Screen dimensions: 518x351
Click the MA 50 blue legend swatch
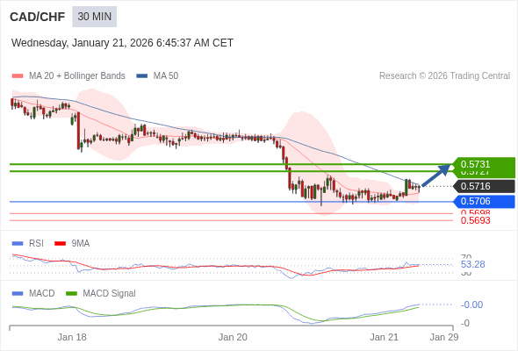click(142, 76)
